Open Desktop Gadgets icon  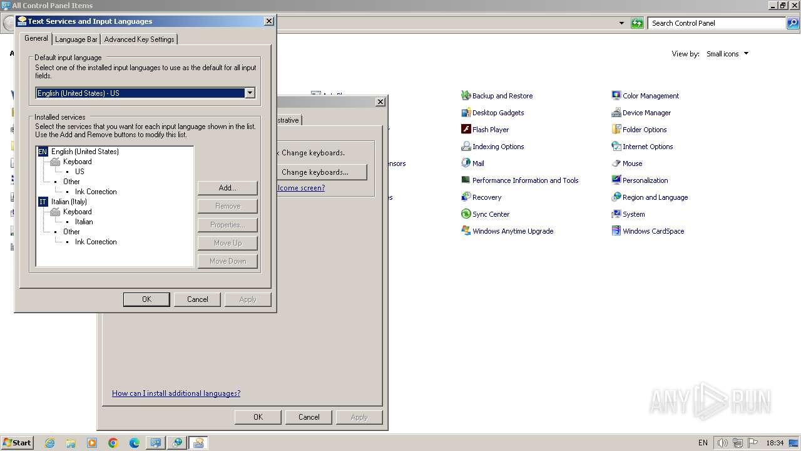click(466, 113)
